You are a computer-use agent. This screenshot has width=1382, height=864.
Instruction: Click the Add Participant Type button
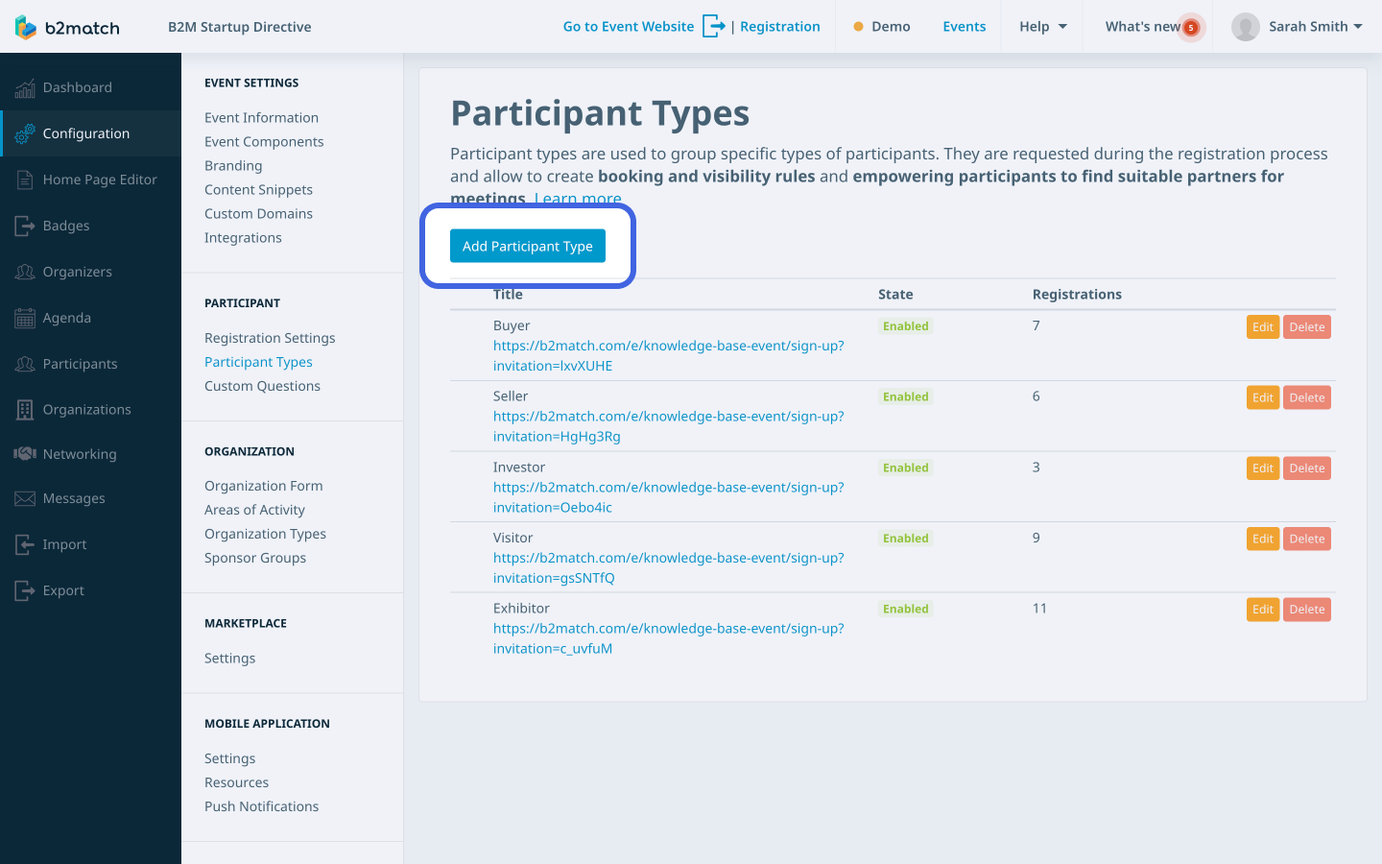click(527, 246)
